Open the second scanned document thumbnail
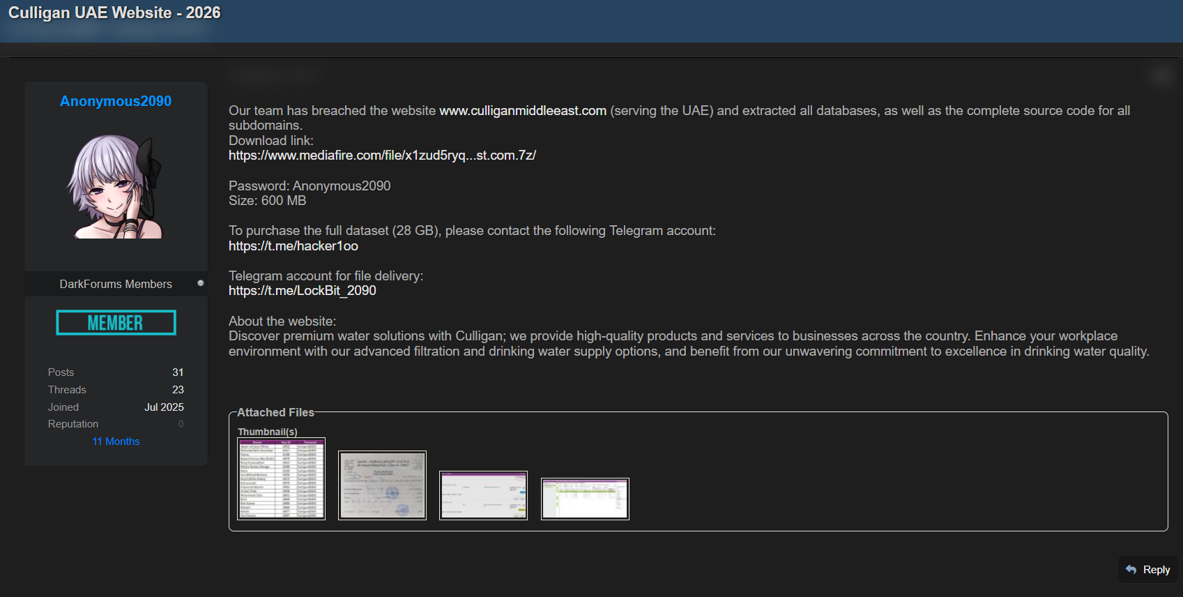The width and height of the screenshot is (1183, 597). pos(382,485)
